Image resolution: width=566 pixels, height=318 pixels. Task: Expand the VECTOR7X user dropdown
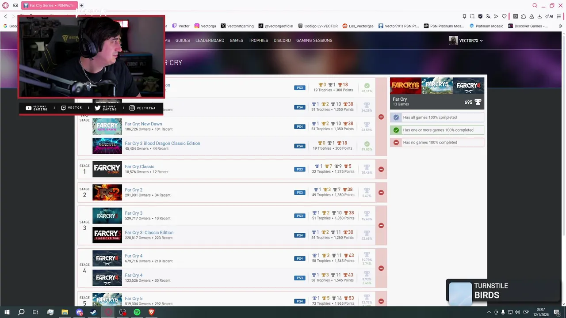[481, 41]
